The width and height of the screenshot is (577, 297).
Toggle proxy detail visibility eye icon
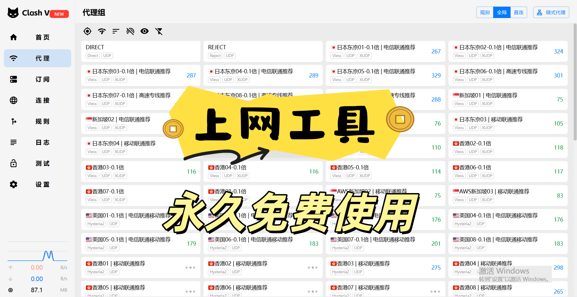pyautogui.click(x=145, y=31)
